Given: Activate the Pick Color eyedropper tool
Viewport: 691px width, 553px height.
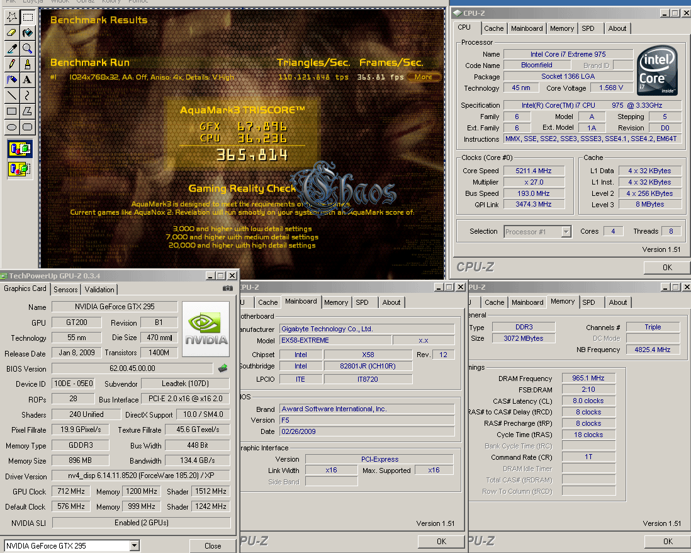Looking at the screenshot, I should coord(12,48).
